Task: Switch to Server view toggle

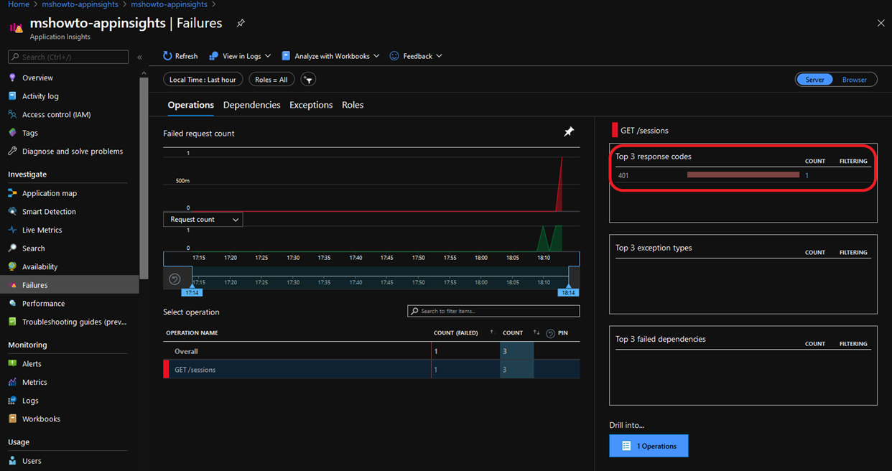Action: [x=814, y=80]
